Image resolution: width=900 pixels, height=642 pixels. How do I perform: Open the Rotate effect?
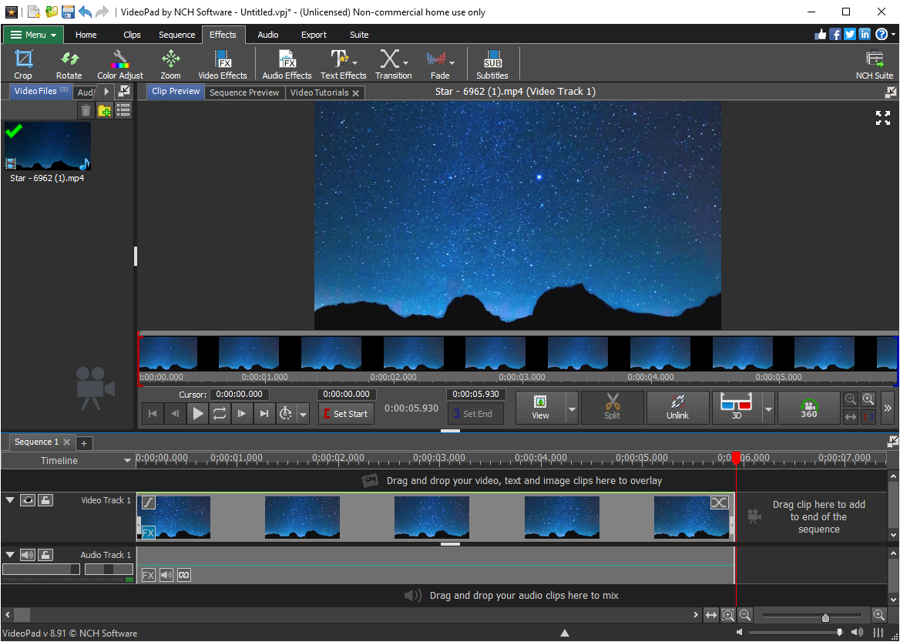[69, 64]
